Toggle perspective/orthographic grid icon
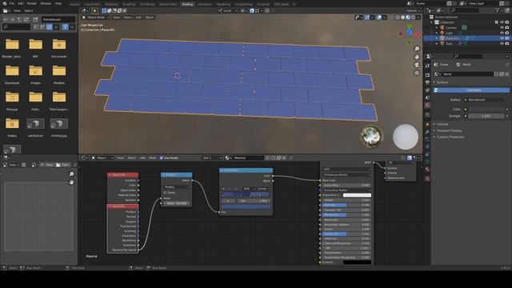Screen dimensions: 512x288 (417, 73)
